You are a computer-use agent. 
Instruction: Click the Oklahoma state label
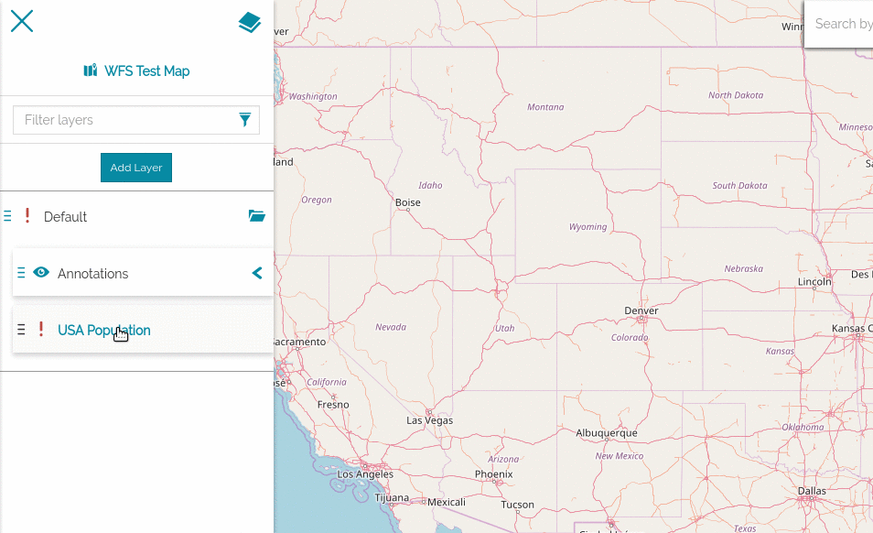pyautogui.click(x=803, y=427)
